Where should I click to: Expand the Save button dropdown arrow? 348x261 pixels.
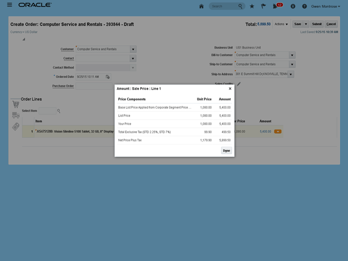[306, 24]
